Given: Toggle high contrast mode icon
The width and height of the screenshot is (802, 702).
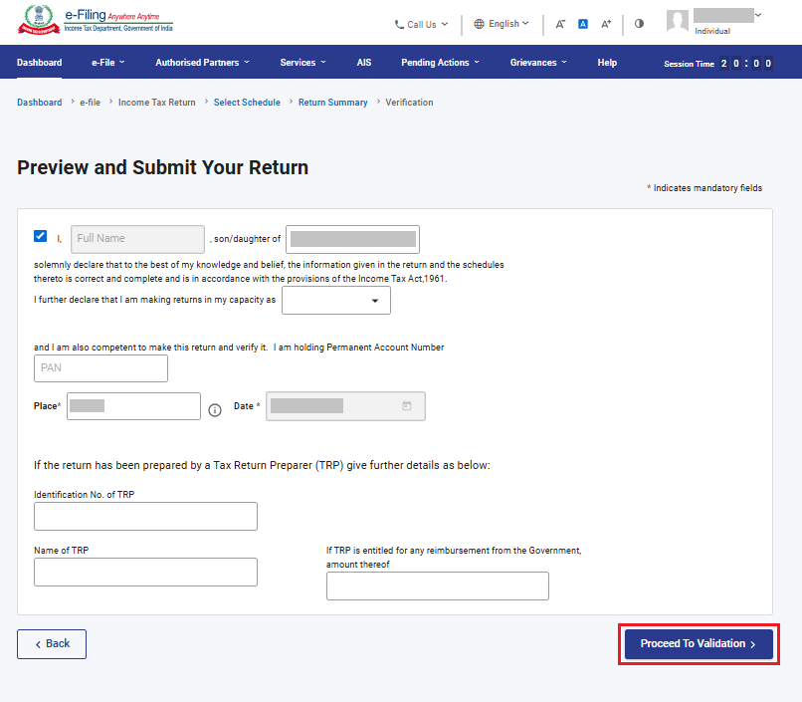Looking at the screenshot, I should (639, 24).
